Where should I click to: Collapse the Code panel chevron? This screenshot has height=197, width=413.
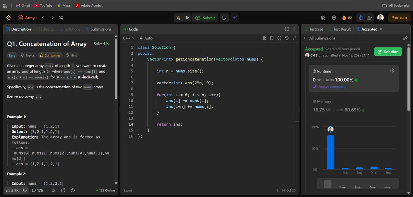(x=294, y=29)
